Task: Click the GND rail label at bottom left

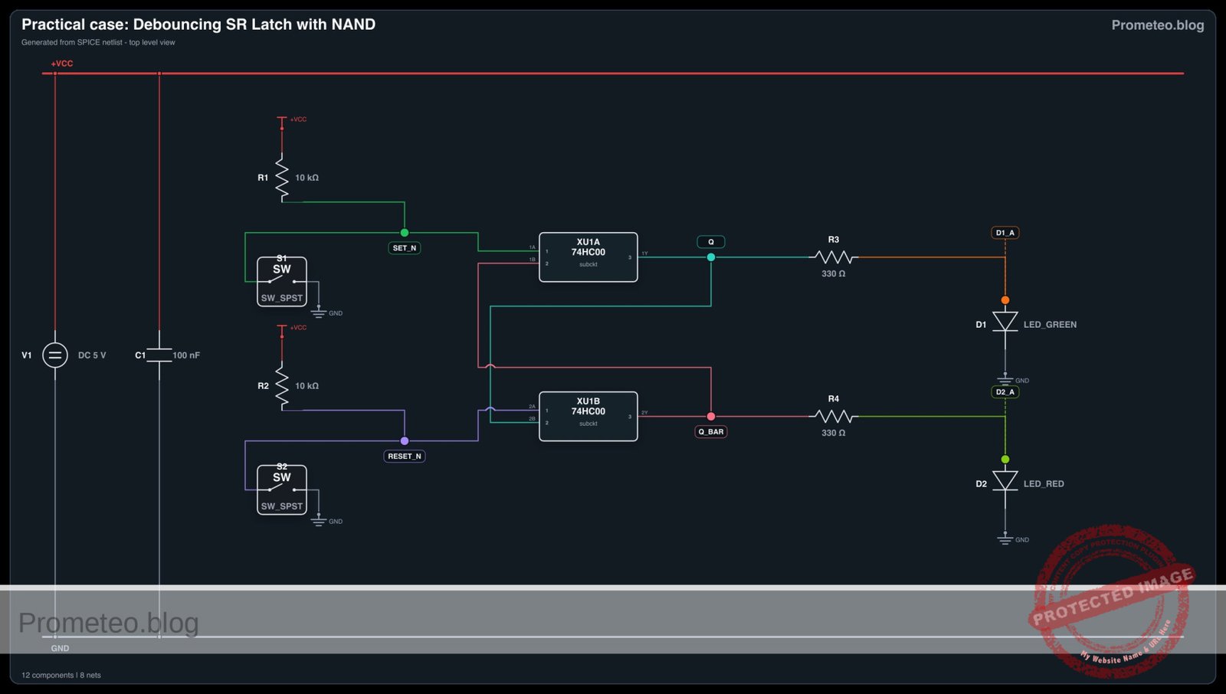Action: pos(60,649)
